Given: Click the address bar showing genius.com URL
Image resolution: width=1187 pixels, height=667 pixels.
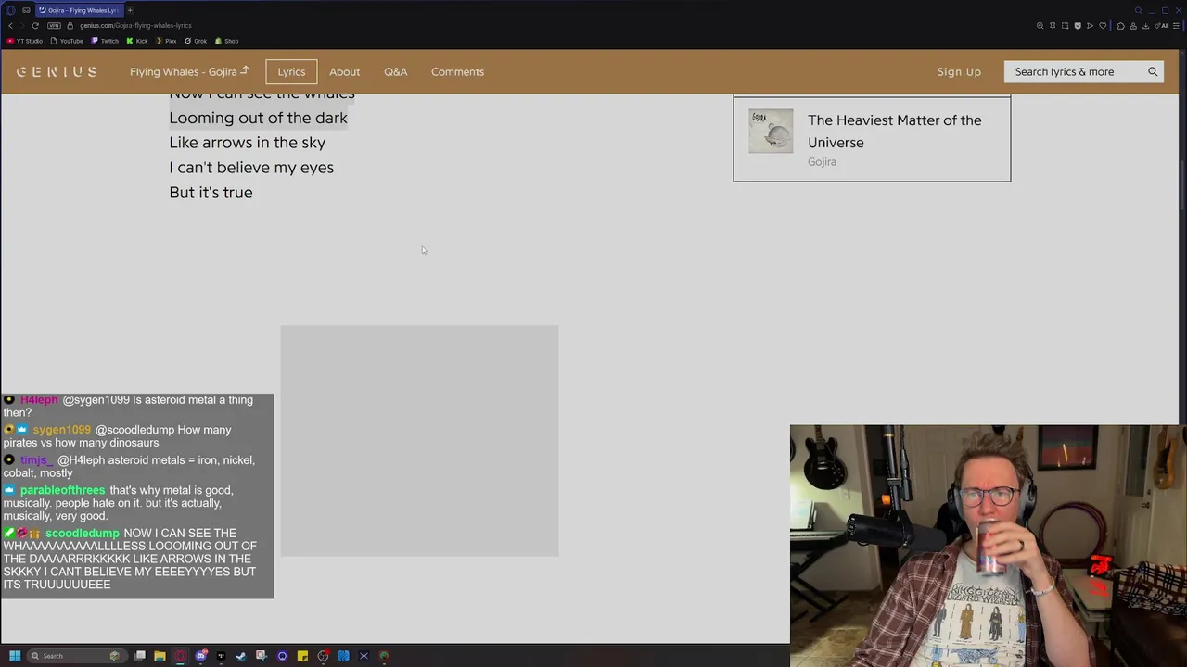Looking at the screenshot, I should 135,26.
